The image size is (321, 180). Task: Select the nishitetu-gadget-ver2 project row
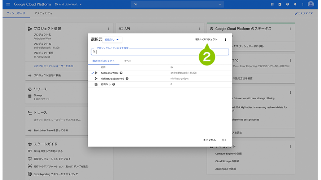point(160,78)
